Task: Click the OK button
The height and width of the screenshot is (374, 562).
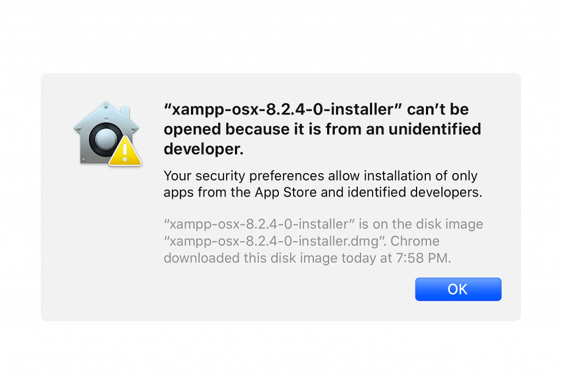Action: click(458, 289)
